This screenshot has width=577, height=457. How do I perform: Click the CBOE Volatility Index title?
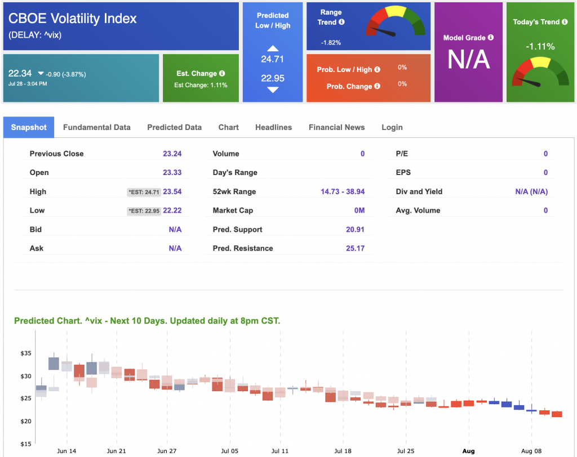(x=73, y=19)
